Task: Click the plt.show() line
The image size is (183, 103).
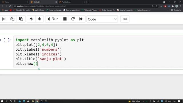Action: (x=27, y=64)
